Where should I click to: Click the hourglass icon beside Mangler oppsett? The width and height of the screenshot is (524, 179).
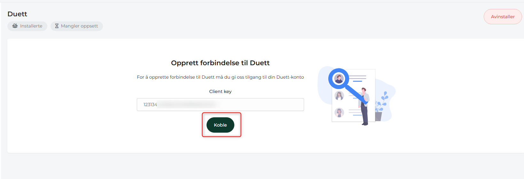click(57, 26)
